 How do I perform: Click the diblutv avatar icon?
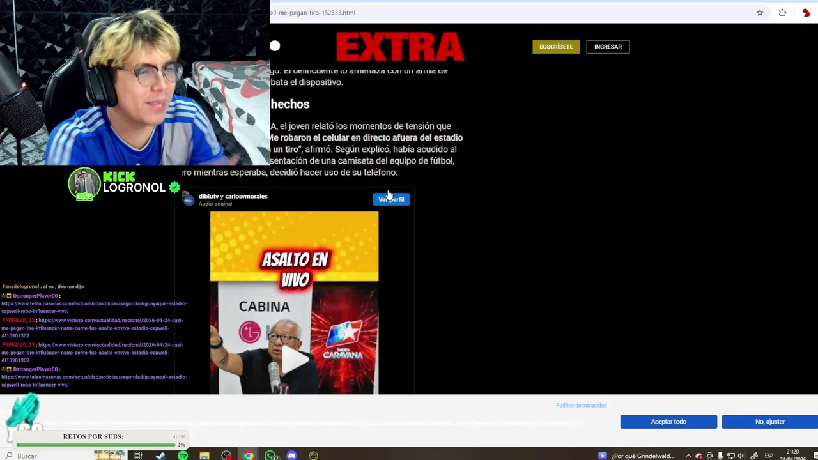[188, 199]
